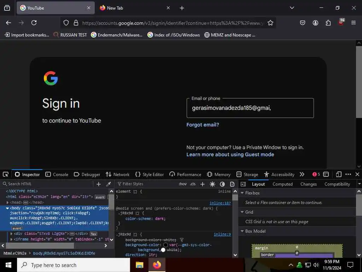
Task: Toggle the .cls classes panel
Action: pos(193,184)
